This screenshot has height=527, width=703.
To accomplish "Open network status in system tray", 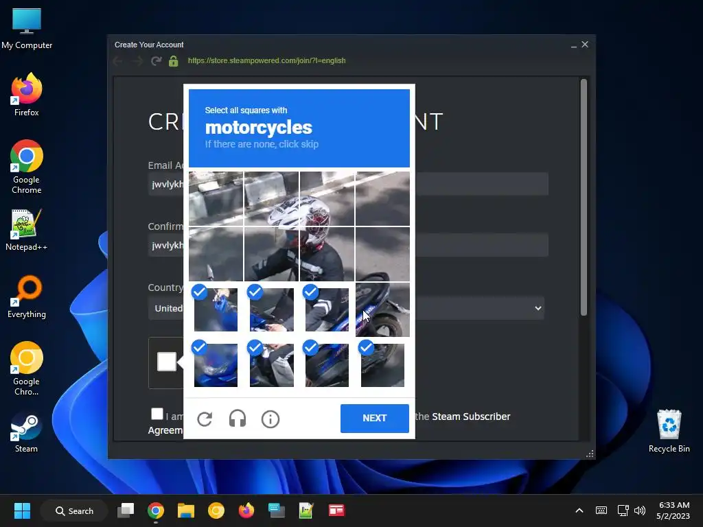I will click(623, 511).
